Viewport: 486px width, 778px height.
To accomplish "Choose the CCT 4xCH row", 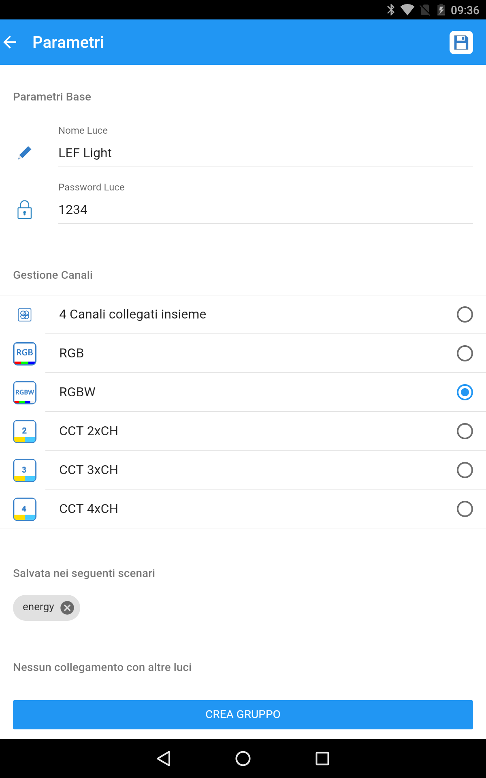I will 243,509.
